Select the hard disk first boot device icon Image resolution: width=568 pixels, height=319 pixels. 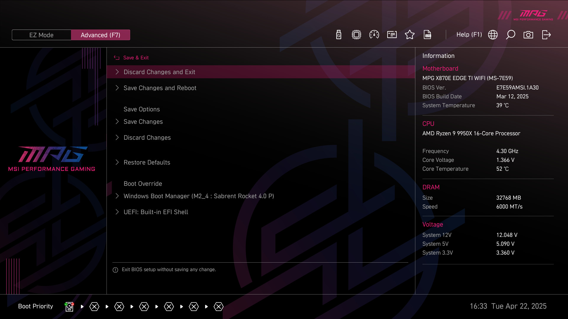(69, 307)
